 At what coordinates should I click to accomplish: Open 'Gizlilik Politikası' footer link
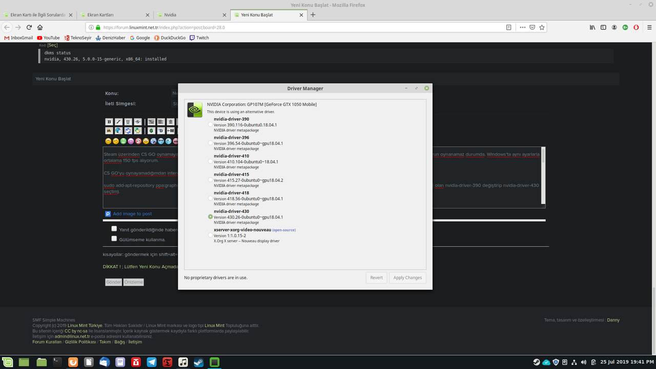(x=79, y=342)
